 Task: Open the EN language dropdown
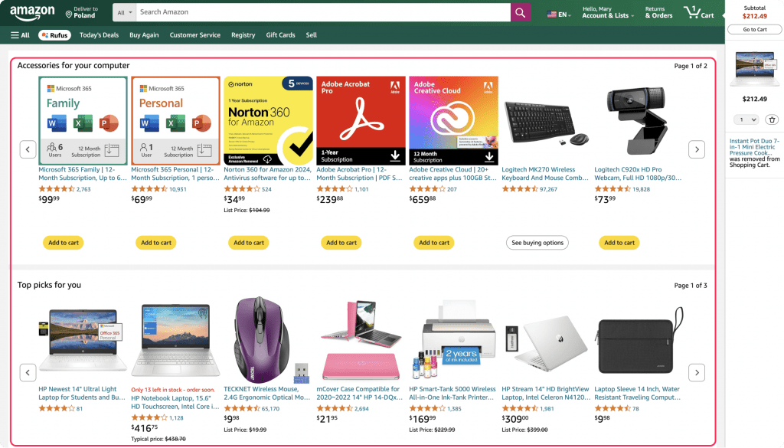click(x=557, y=12)
